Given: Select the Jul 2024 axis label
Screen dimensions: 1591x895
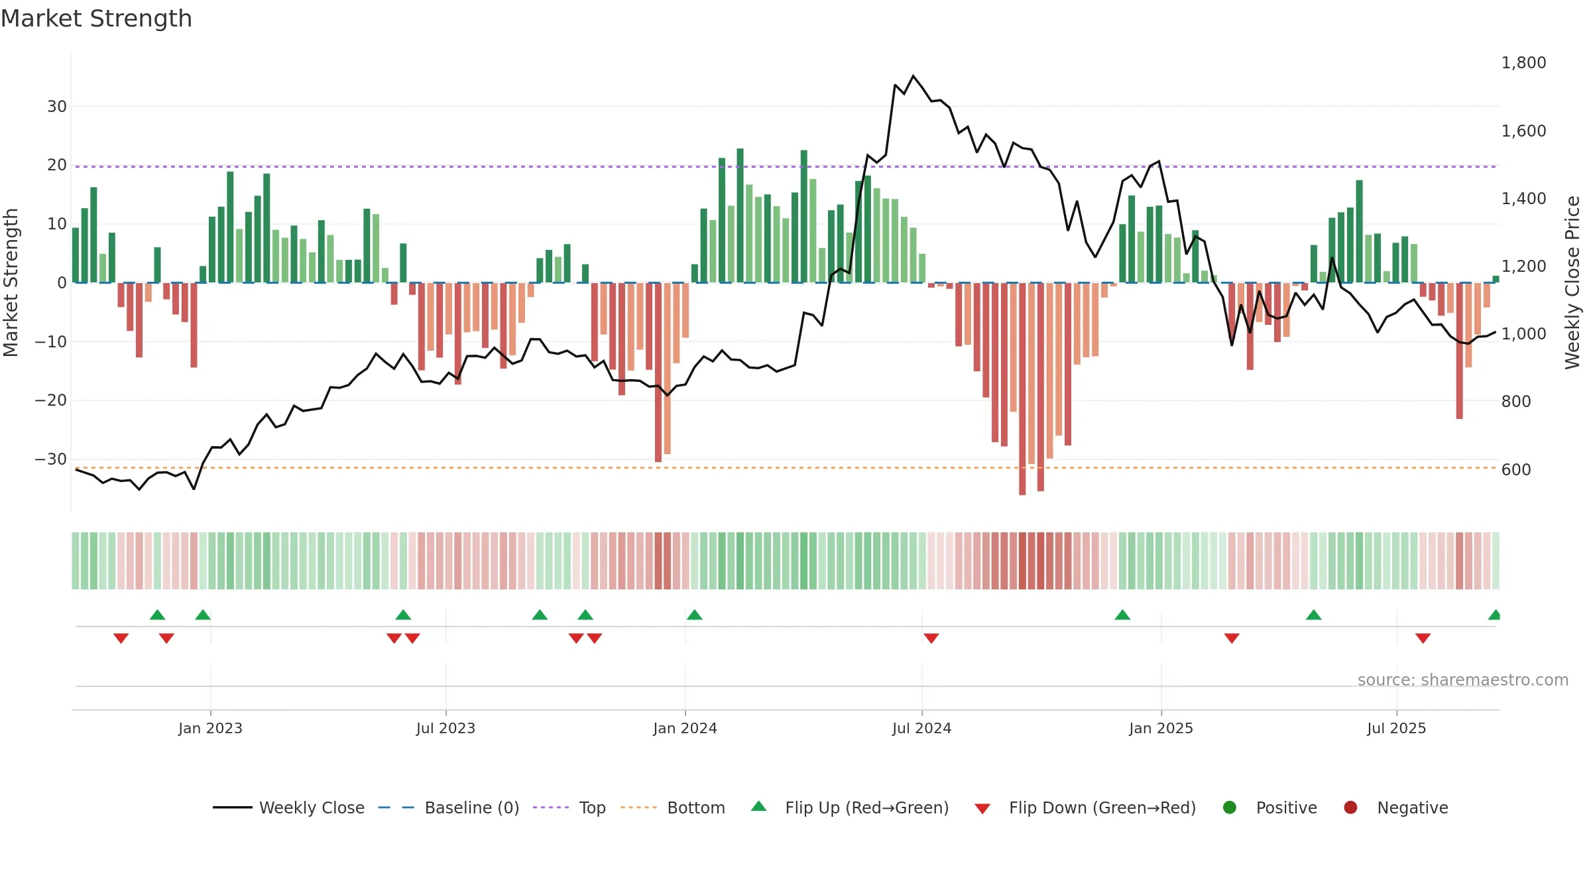Looking at the screenshot, I should point(921,728).
